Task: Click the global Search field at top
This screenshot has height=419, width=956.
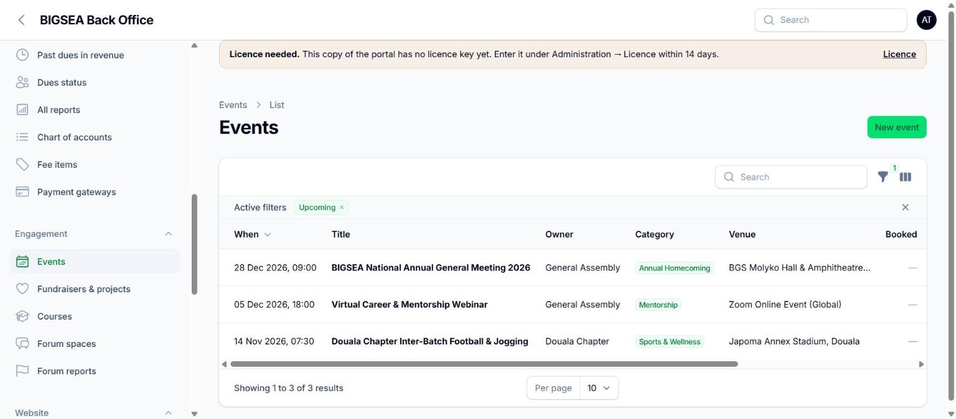Action: (x=831, y=20)
